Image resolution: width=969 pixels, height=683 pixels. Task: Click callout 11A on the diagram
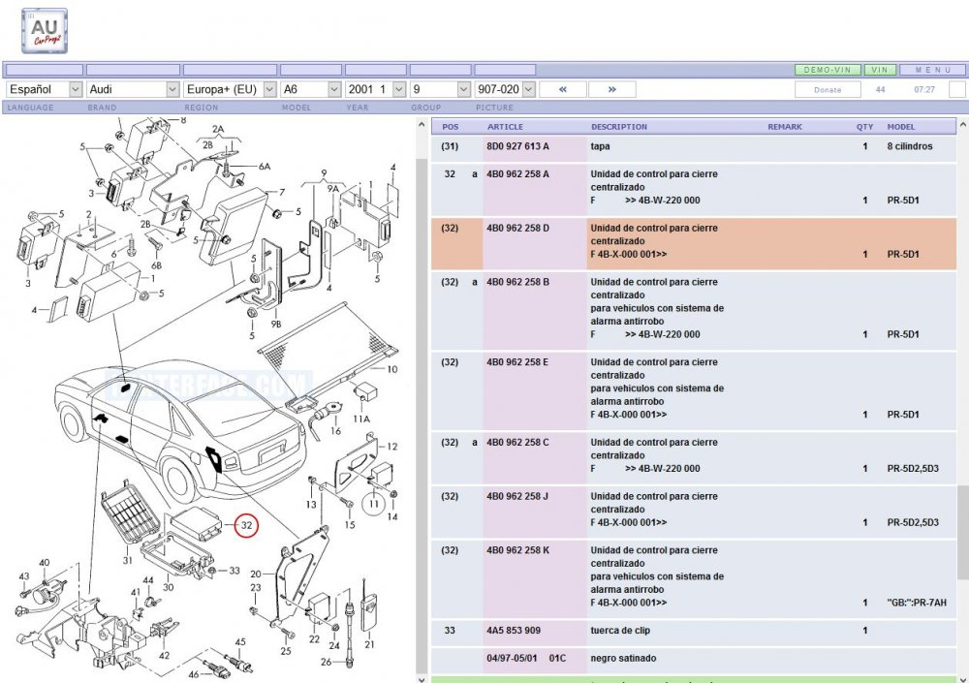pos(361,419)
